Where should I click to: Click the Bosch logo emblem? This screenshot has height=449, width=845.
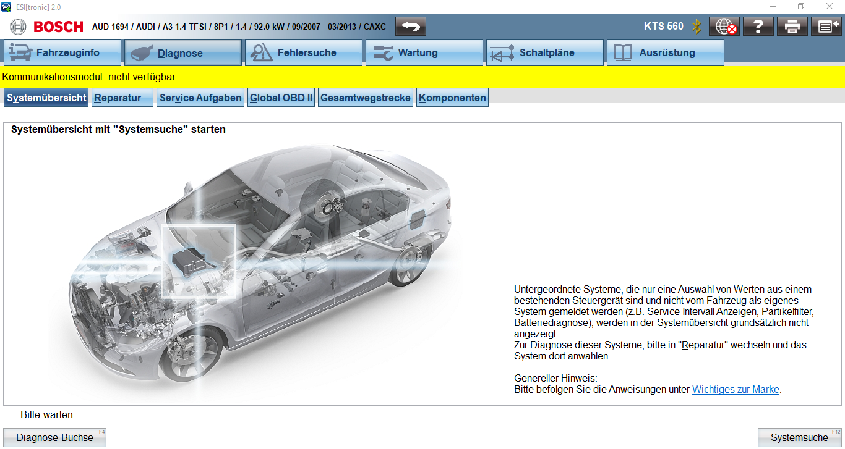point(19,27)
